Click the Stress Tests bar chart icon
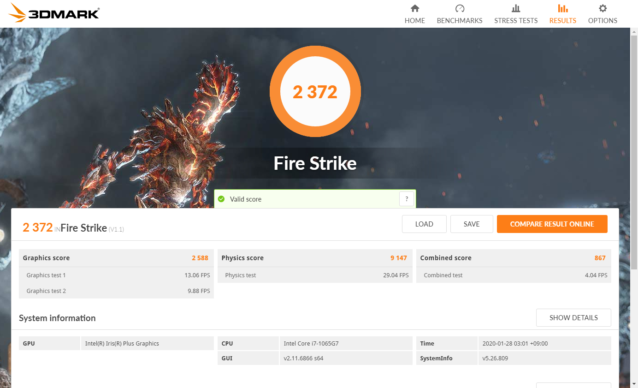Image resolution: width=638 pixels, height=388 pixels. point(516,8)
